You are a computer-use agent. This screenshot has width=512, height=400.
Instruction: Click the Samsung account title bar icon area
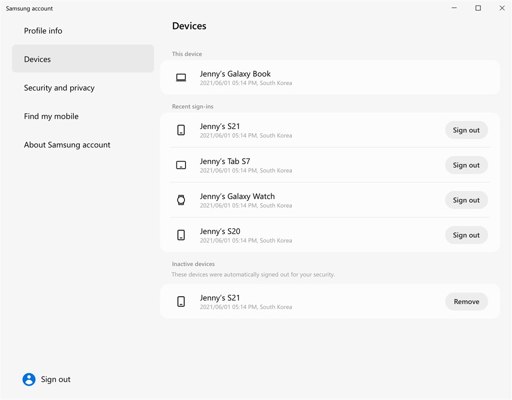click(29, 8)
